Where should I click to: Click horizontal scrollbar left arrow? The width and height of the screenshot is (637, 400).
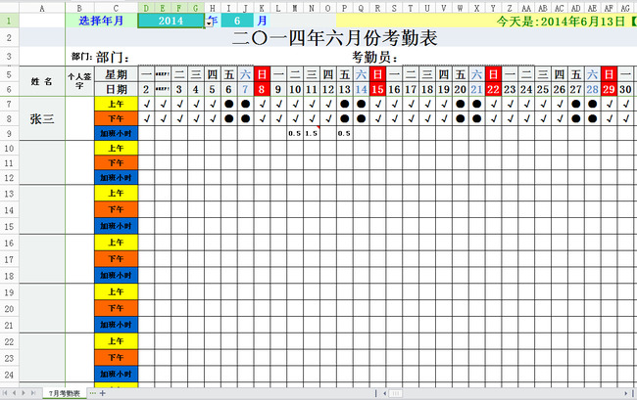[x=385, y=393]
